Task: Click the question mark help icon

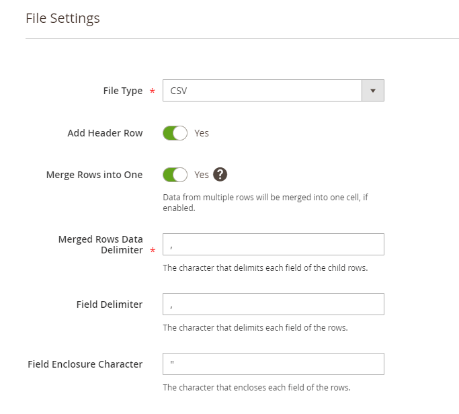Action: 220,175
